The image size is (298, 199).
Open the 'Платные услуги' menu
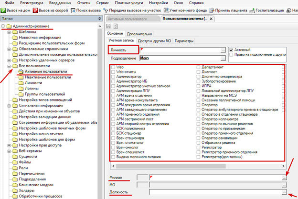click(x=129, y=3)
